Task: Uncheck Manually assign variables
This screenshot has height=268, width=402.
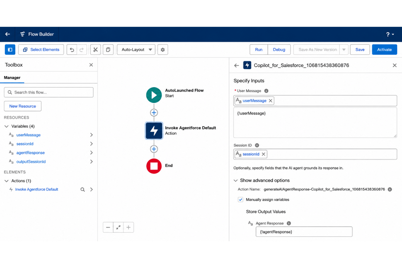Action: tap(240, 200)
